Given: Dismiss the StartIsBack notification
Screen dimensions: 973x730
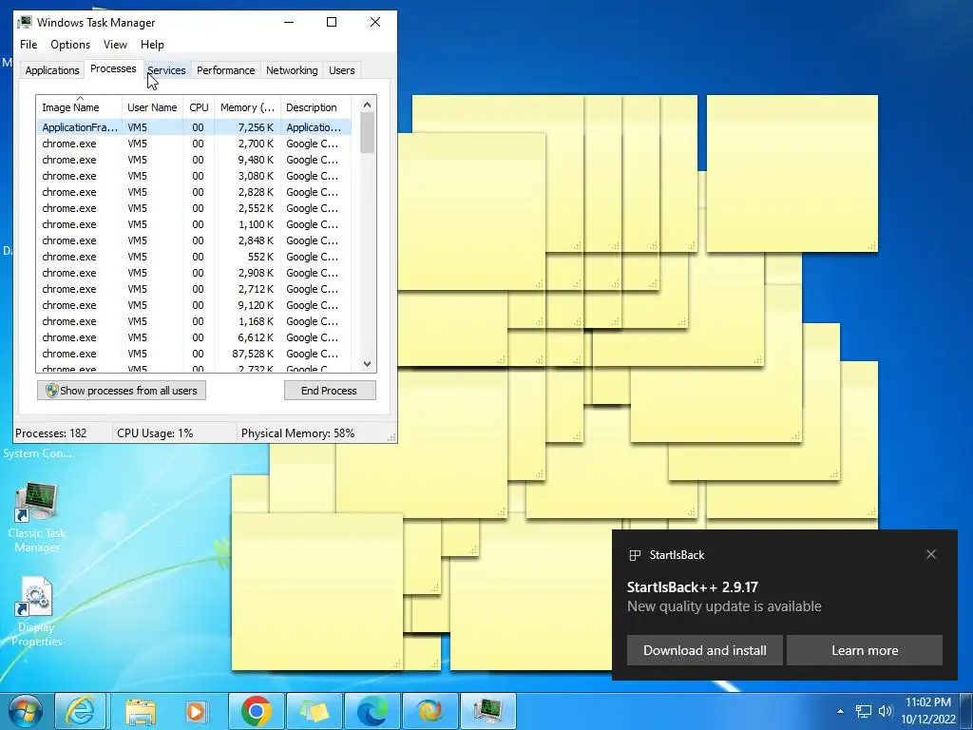Looking at the screenshot, I should [931, 554].
